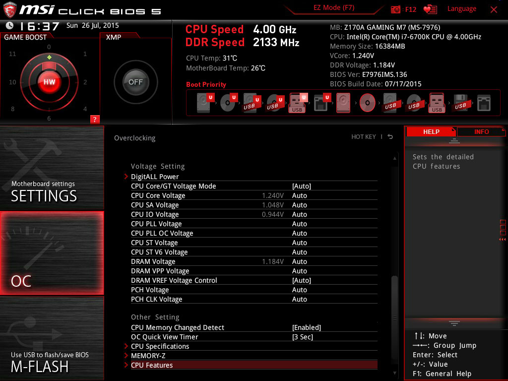Select the CPU PLL OC Voltage row

[x=254, y=233]
